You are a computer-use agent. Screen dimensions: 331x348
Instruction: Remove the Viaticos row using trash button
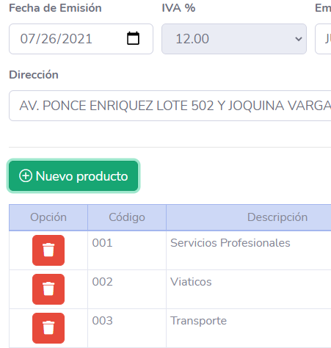48,289
